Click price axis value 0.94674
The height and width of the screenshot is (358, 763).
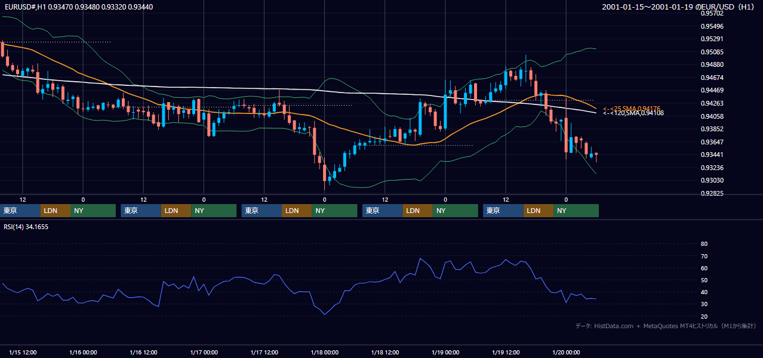point(711,78)
